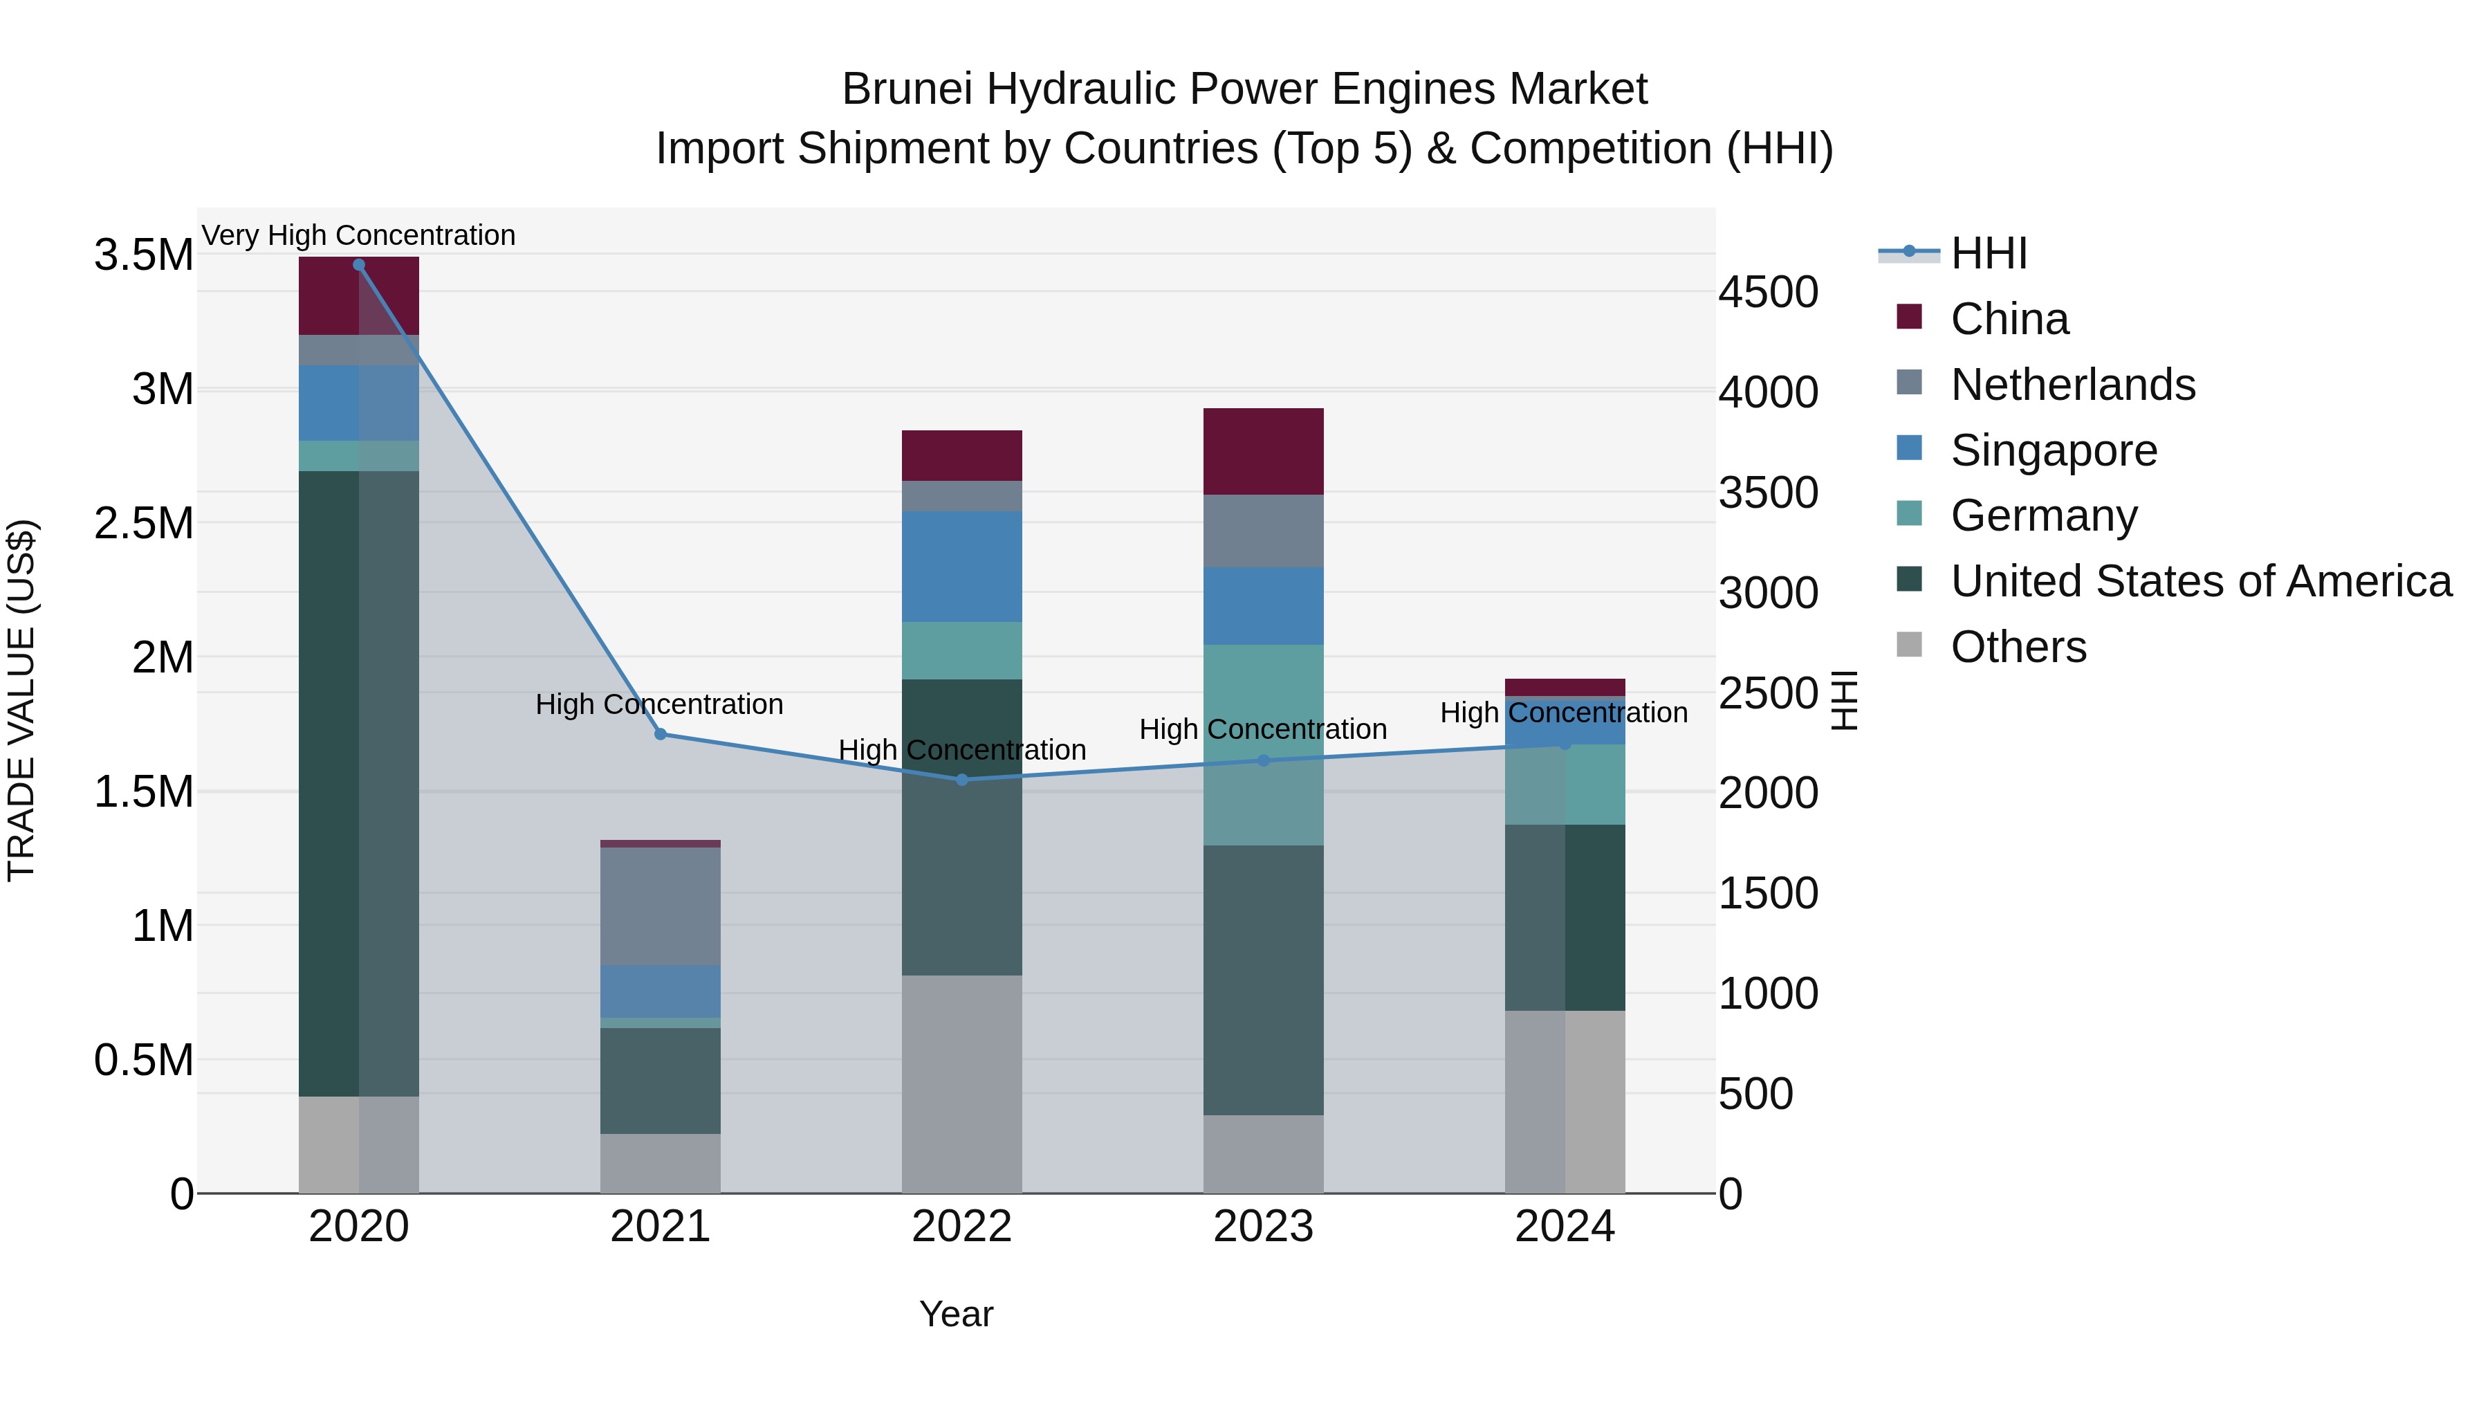Select the 2022 Singapore bar segment

tap(962, 567)
